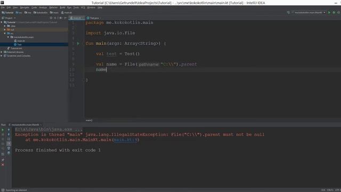This screenshot has width=341, height=192.
Task: Open the File menu
Action: pyautogui.click(x=3, y=7)
